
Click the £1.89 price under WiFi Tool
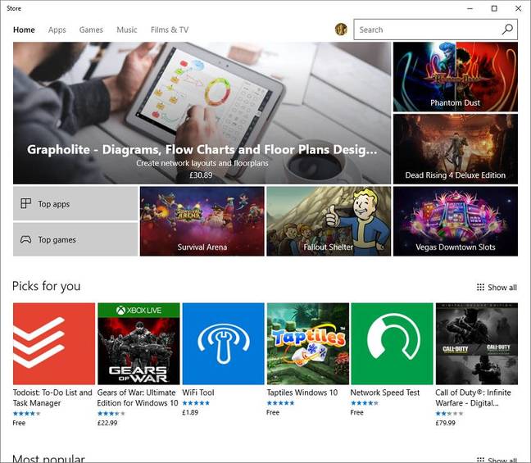tap(190, 412)
